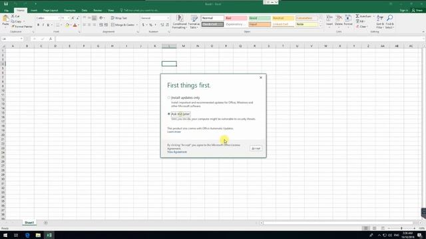Save workbook via Quick Access icon
Screen dimensions: 426x239
coord(6,4)
